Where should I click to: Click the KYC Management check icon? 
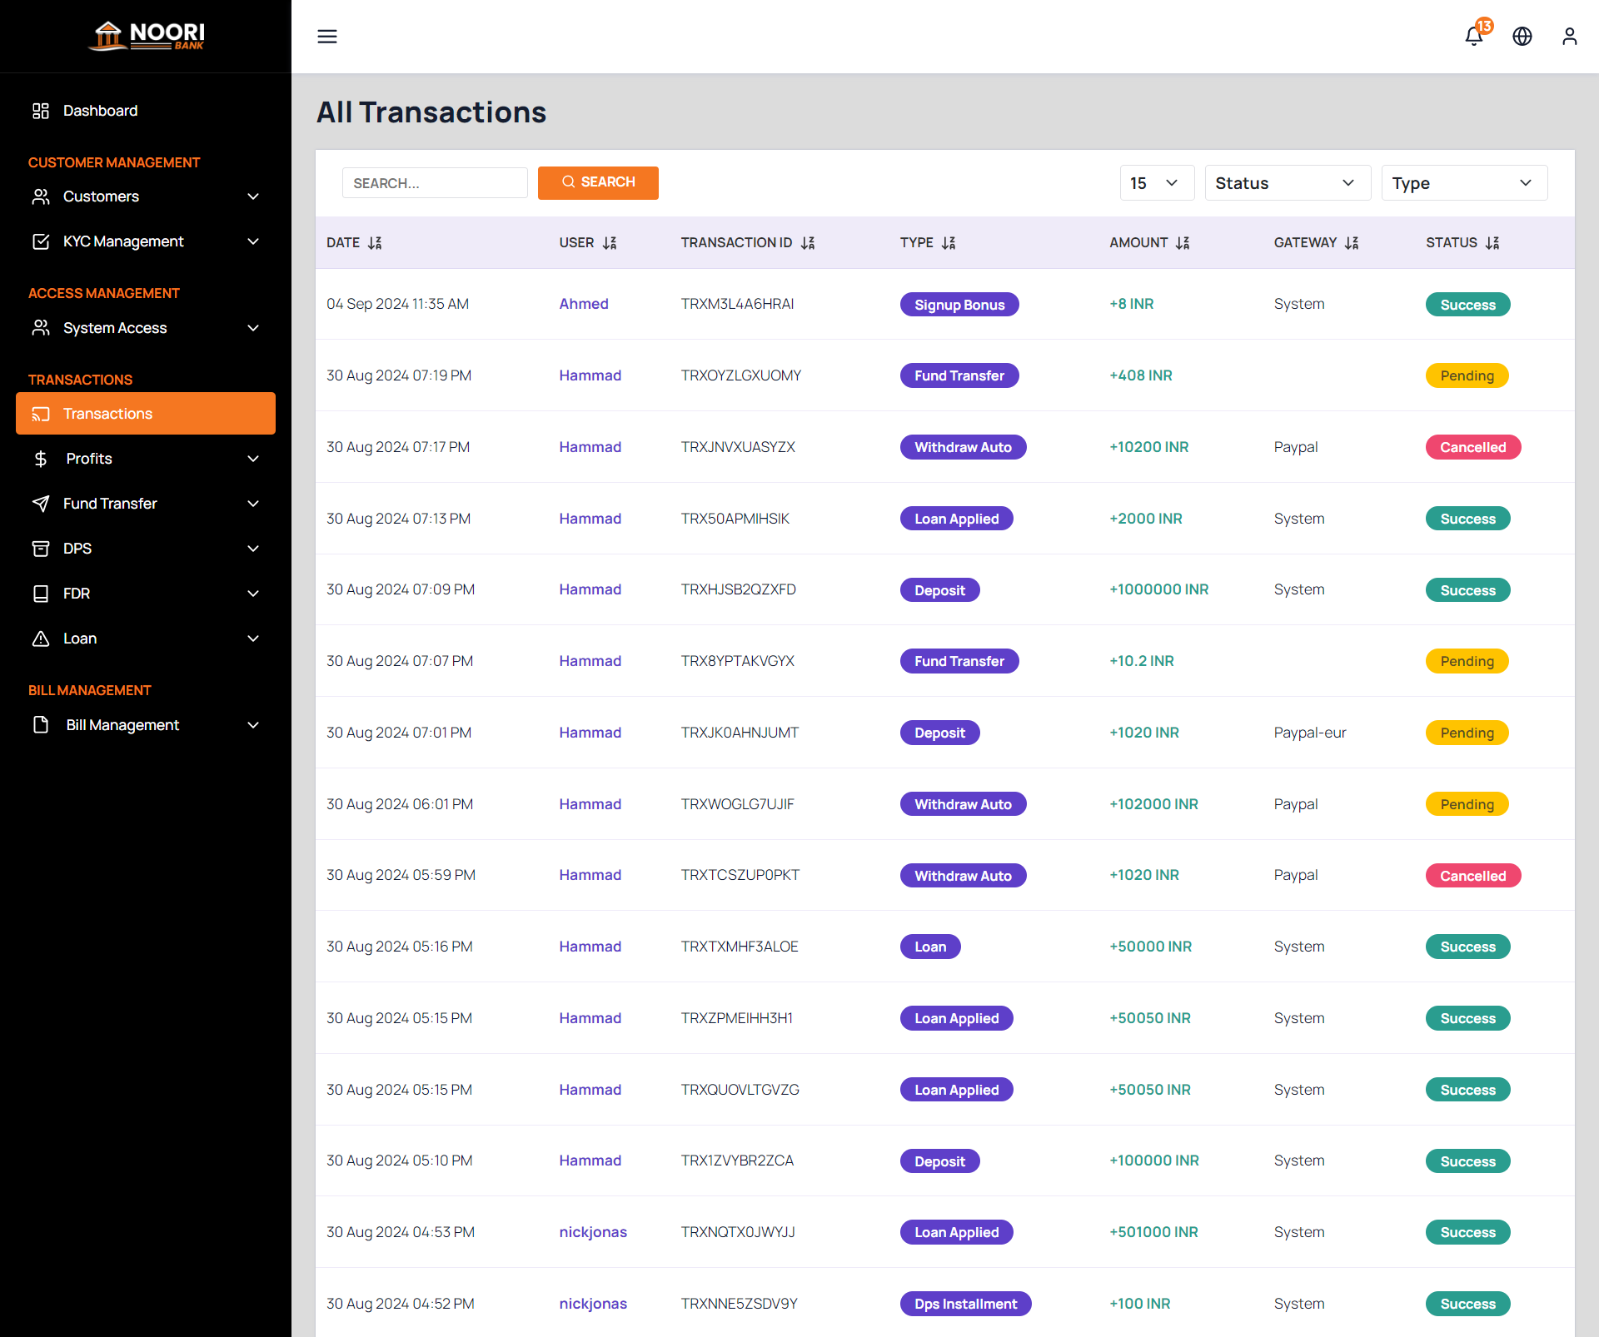coord(41,241)
